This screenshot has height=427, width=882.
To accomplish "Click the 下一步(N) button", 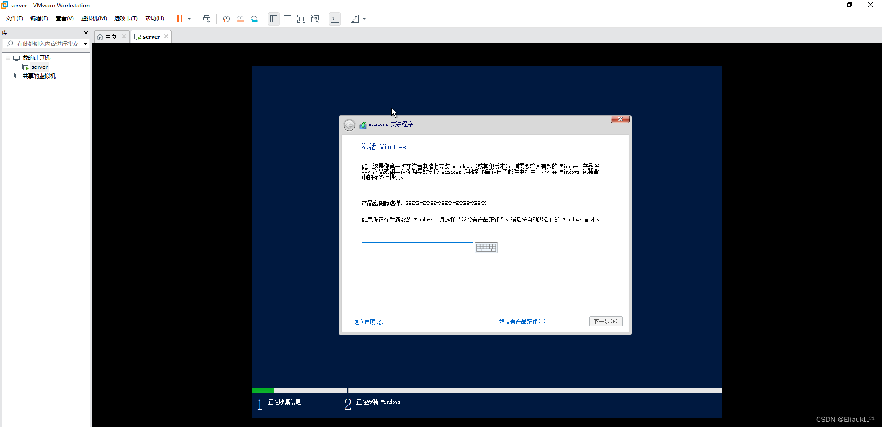I will [605, 321].
